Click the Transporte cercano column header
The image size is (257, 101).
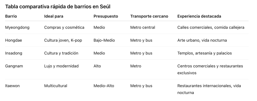click(x=149, y=16)
